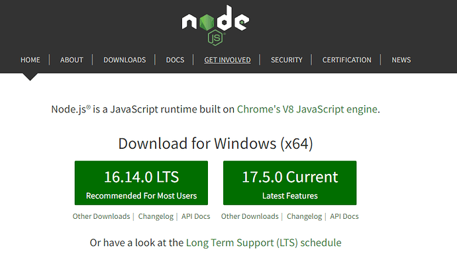Open API Docs for the LTS release

click(x=195, y=216)
